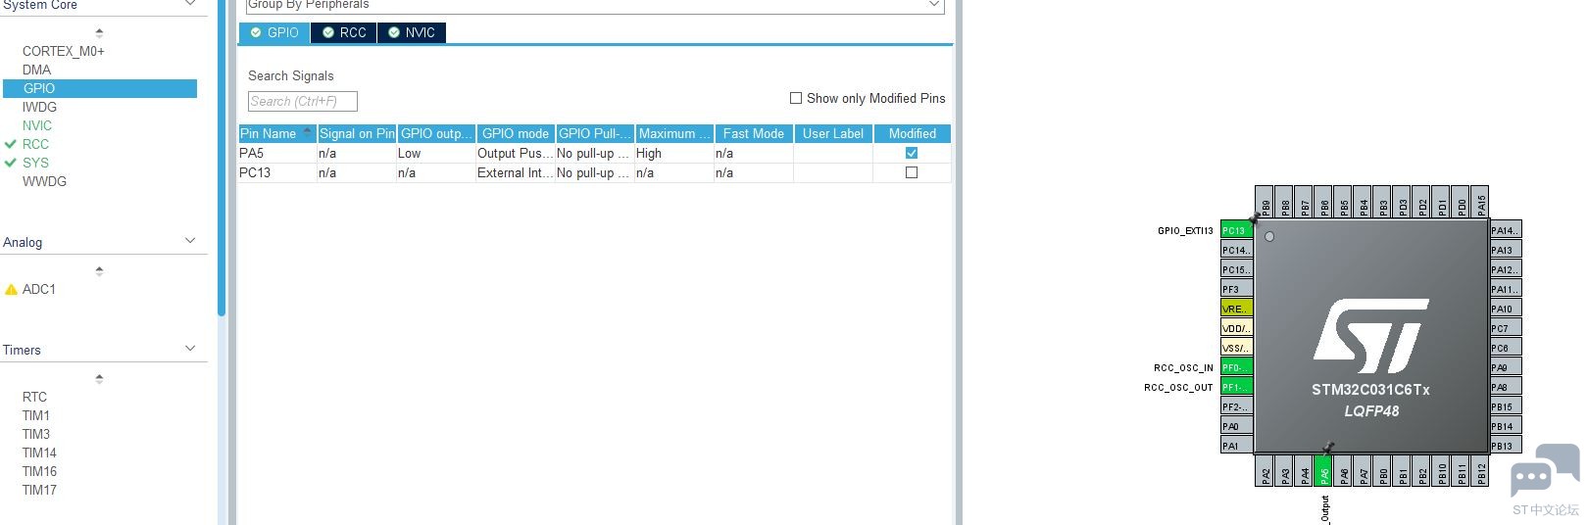Screen dimensions: 1588x525
Task: Click the PF3 pin on chip
Action: (x=1236, y=289)
